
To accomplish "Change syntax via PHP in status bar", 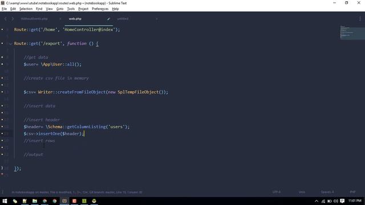I will (x=352, y=192).
